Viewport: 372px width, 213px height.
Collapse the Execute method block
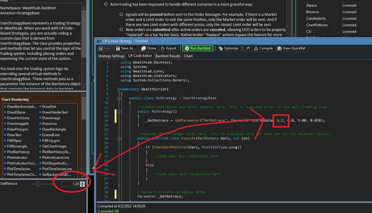coord(119,139)
